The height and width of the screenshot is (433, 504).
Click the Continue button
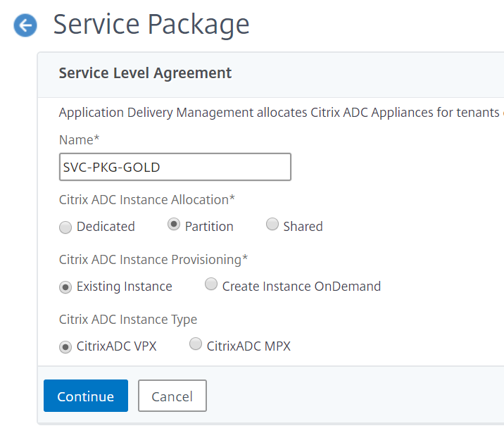pyautogui.click(x=86, y=396)
